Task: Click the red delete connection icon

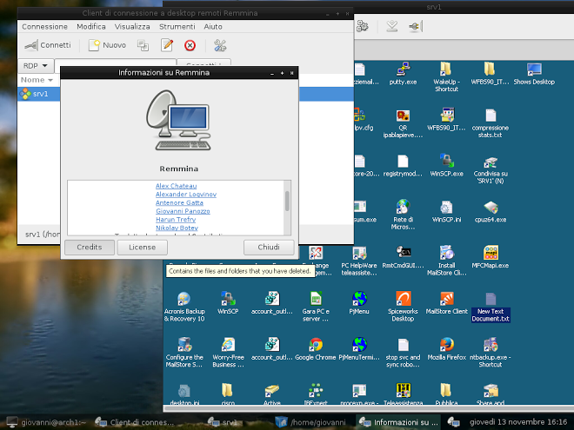Action: pyautogui.click(x=190, y=44)
